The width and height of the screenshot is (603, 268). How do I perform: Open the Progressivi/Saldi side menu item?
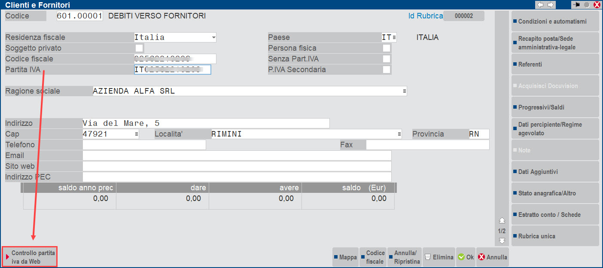[x=555, y=107]
